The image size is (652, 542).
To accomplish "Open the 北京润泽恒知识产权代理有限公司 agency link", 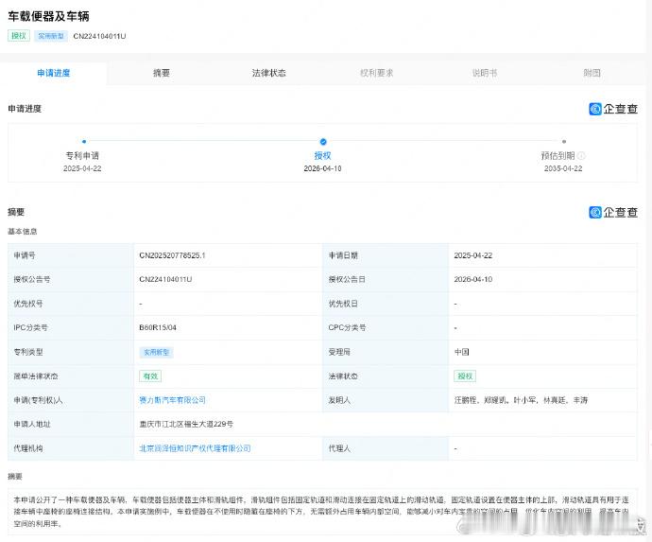I will (195, 448).
